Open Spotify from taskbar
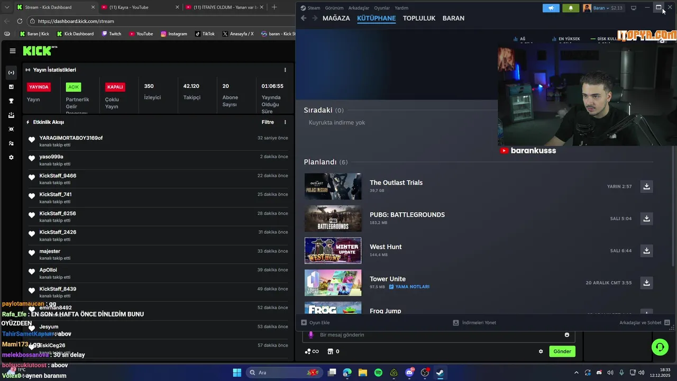Screen dimensions: 677x381 tap(378, 373)
